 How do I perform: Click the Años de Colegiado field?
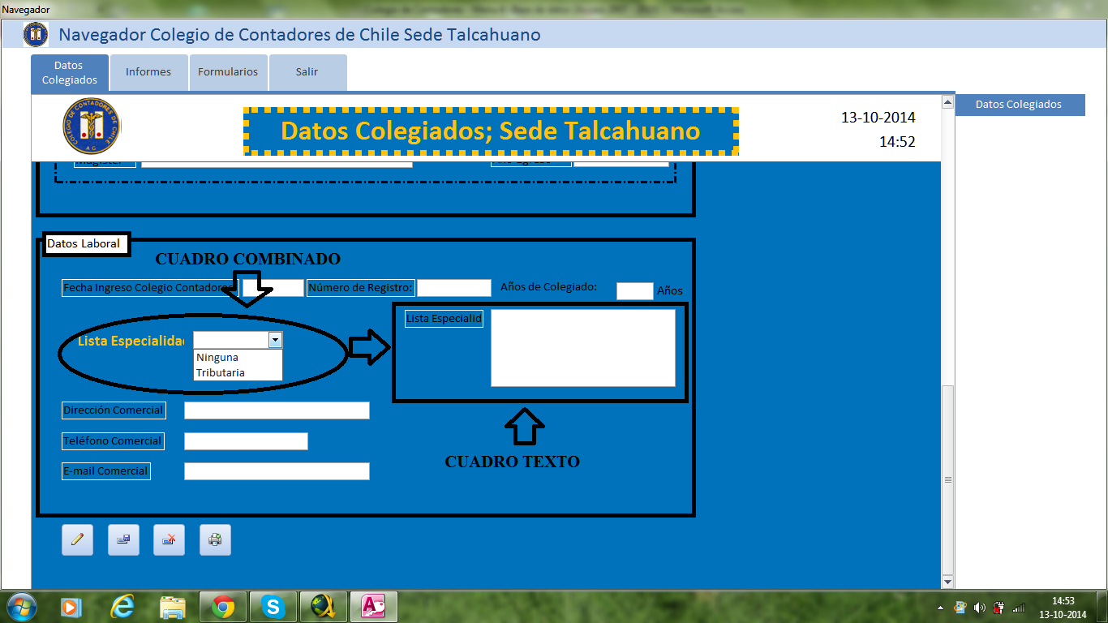635,291
